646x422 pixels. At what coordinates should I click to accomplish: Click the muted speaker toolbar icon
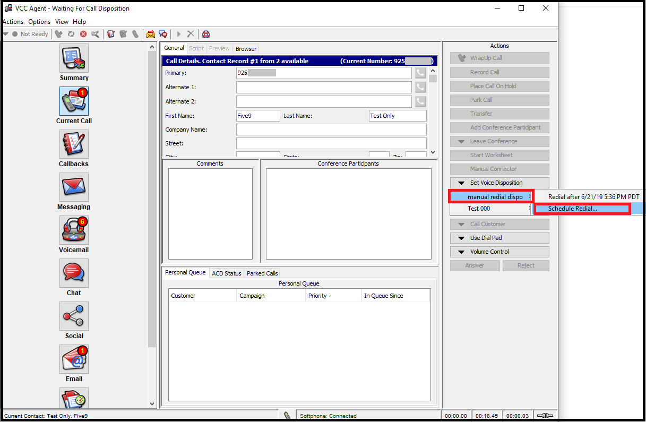point(95,34)
